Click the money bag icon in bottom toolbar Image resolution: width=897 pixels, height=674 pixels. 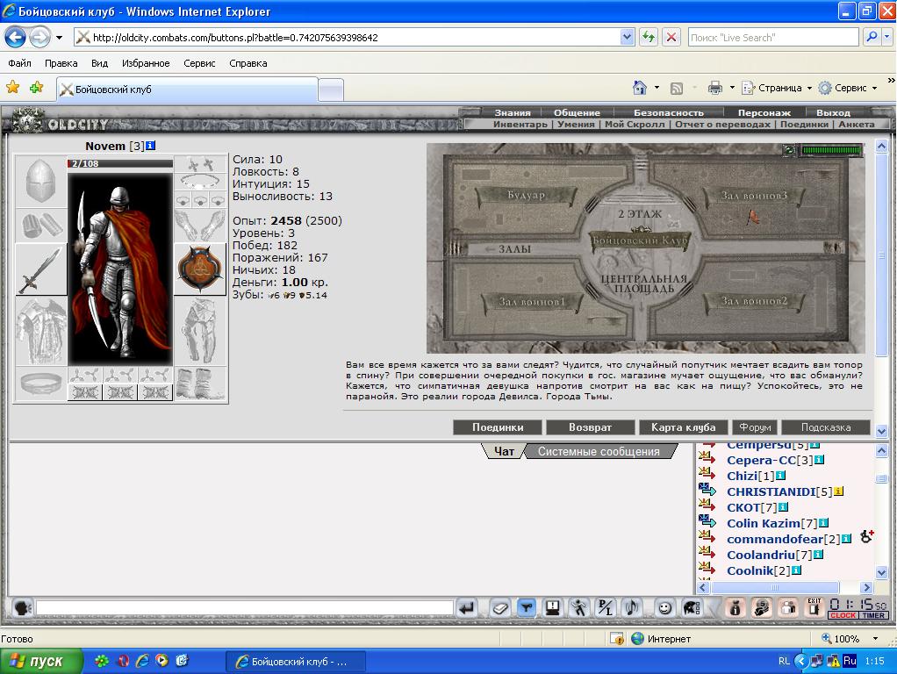click(x=736, y=607)
